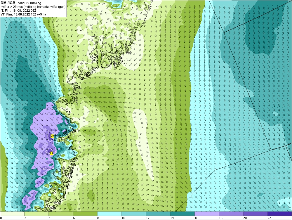Click the southern yellow 29 gust marker
292x220 pixels.
click(52, 153)
